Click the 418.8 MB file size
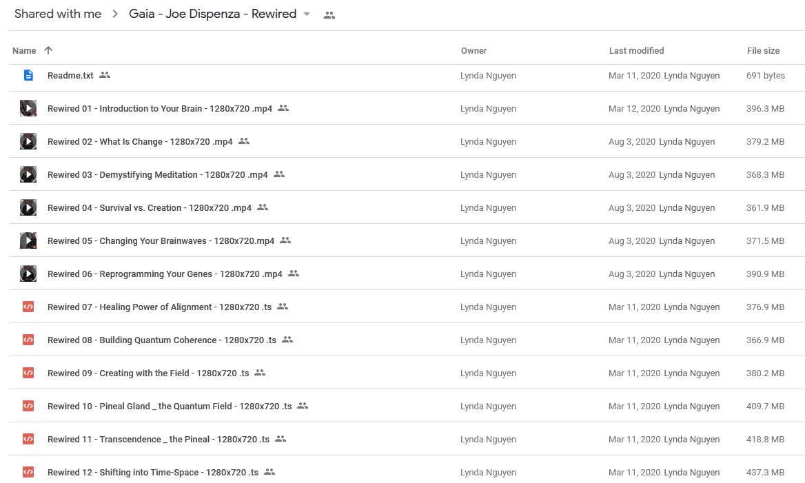The height and width of the screenshot is (483, 805). [x=765, y=440]
